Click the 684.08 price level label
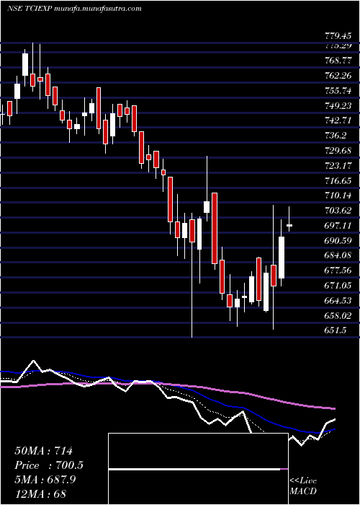360x505 pixels. (338, 255)
